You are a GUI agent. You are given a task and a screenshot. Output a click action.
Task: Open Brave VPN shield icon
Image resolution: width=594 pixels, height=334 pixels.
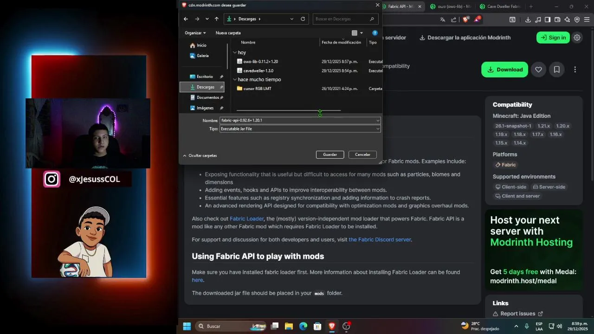click(x=577, y=19)
